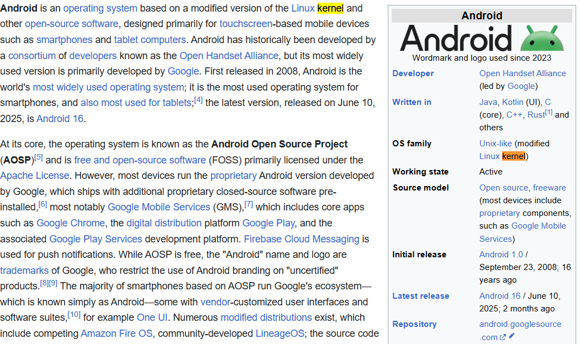This screenshot has height=344, width=580.
Task: Click the 'LineageOS' link
Action: (x=280, y=334)
